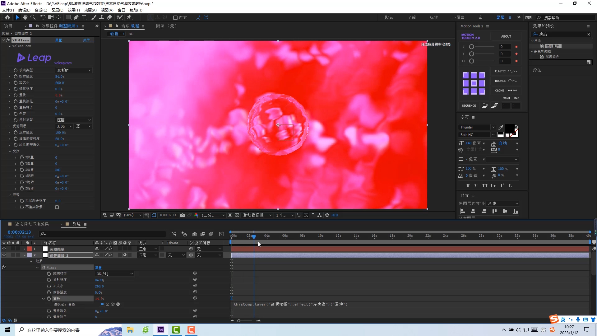This screenshot has height=336, width=597.
Task: Select the Roto Brush tool
Action: tap(119, 17)
